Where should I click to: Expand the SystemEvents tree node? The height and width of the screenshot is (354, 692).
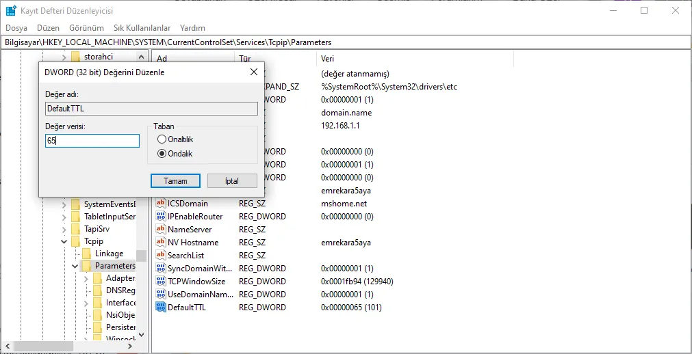[x=65, y=204]
